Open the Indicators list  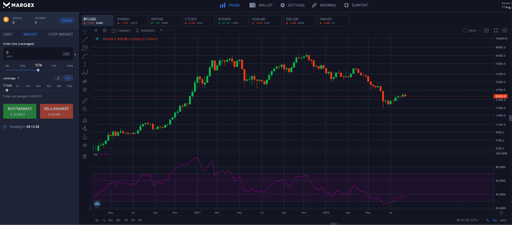point(145,31)
